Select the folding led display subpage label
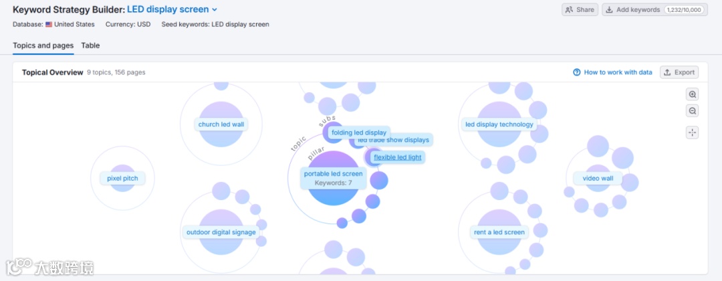The image size is (722, 281). (359, 132)
